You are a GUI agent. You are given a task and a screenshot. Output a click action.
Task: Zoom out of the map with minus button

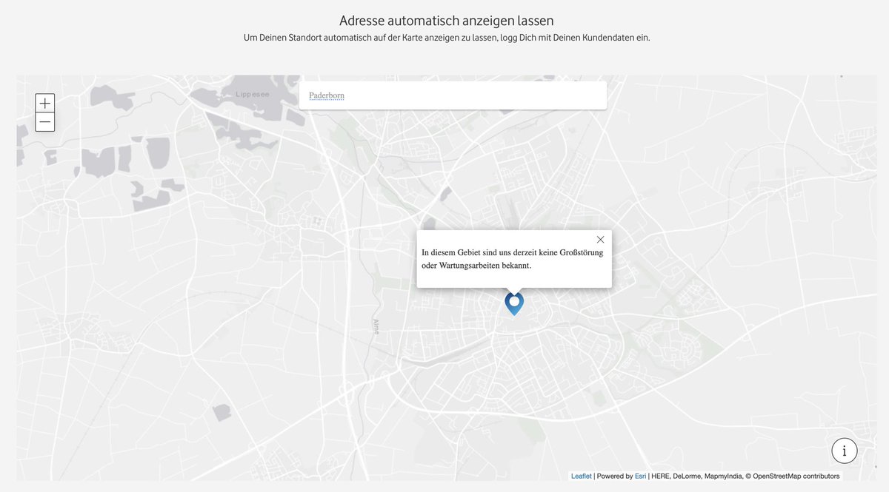[x=45, y=122]
